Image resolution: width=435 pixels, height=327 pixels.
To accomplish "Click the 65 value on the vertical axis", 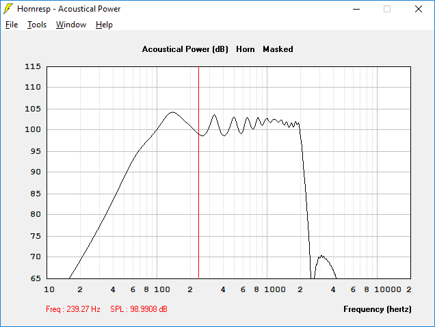I will pyautogui.click(x=36, y=278).
